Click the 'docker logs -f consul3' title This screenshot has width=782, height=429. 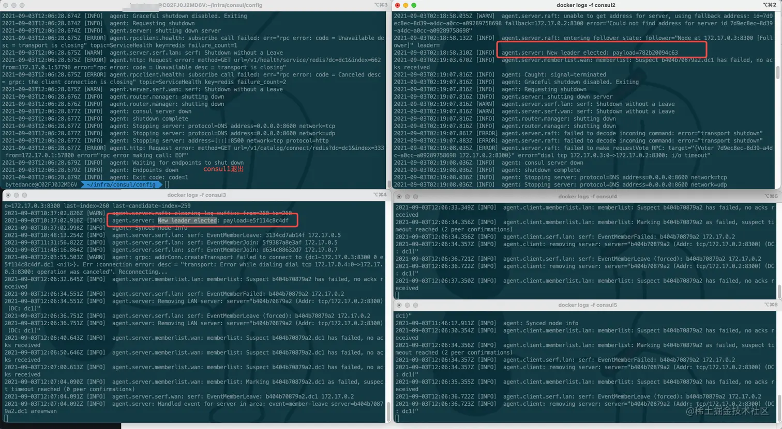tap(197, 195)
